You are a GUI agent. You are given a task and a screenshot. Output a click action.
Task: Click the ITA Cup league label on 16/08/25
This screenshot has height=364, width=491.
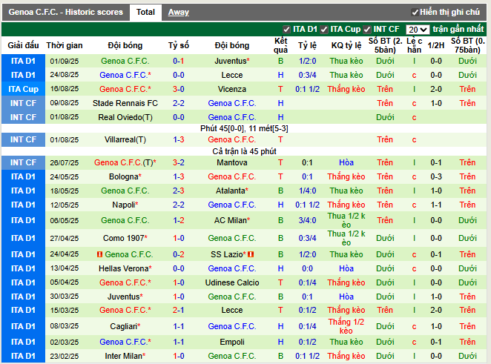coord(23,89)
